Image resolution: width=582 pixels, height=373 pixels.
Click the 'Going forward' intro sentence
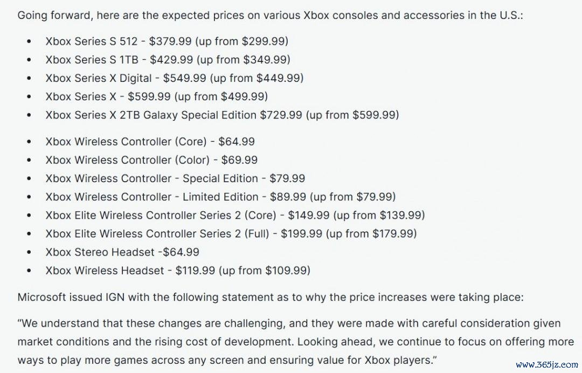click(270, 16)
